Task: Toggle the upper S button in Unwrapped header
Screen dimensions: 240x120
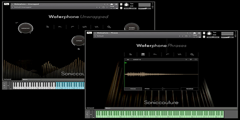Action: (x=121, y=4)
